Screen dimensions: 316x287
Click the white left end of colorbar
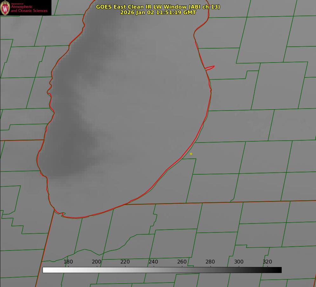tap(44, 270)
